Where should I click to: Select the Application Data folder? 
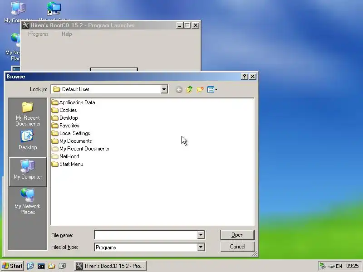pyautogui.click(x=74, y=102)
